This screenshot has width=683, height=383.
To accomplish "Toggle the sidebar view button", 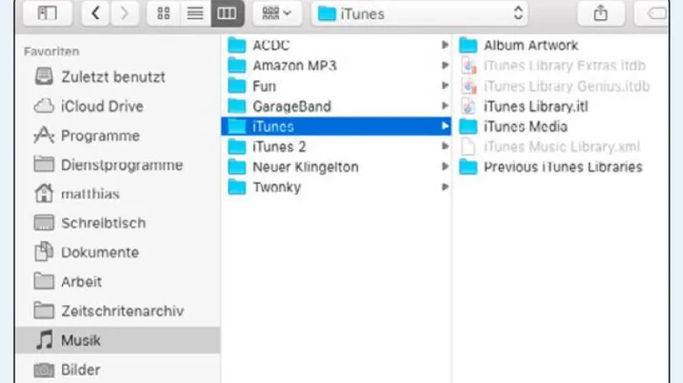I will point(47,13).
